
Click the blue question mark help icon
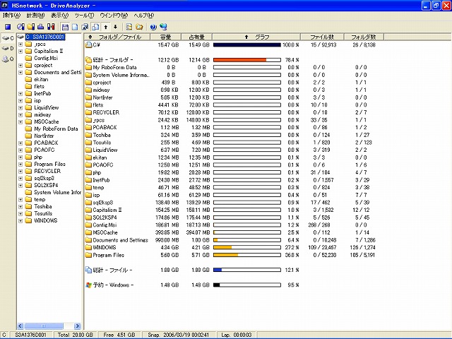point(153,27)
